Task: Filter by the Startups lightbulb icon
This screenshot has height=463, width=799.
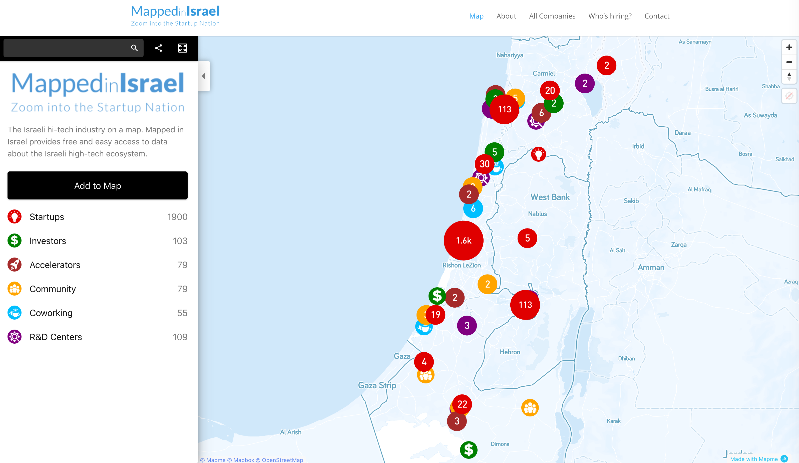Action: click(15, 217)
